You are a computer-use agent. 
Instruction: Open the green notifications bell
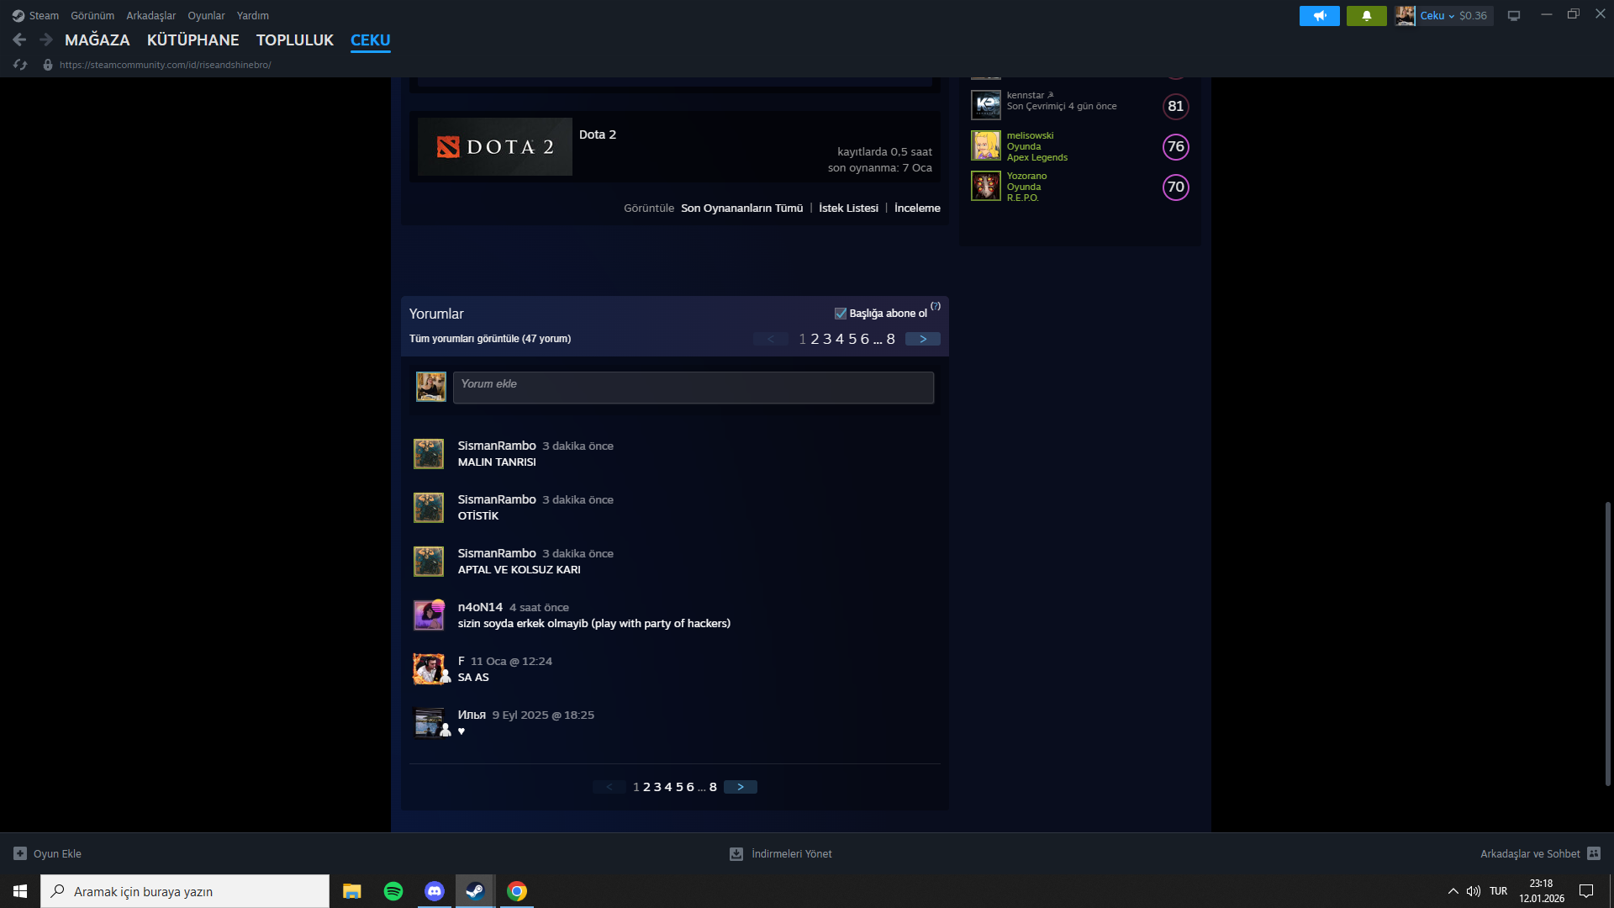[x=1367, y=16]
